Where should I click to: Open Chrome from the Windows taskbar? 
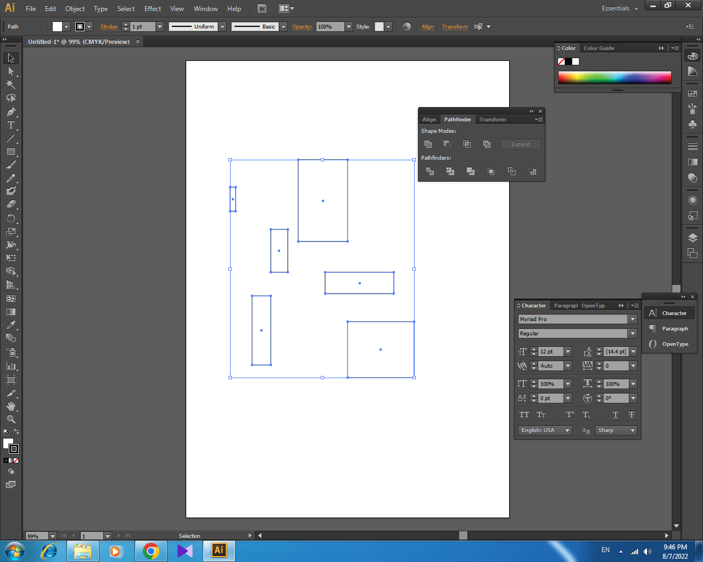coord(150,550)
